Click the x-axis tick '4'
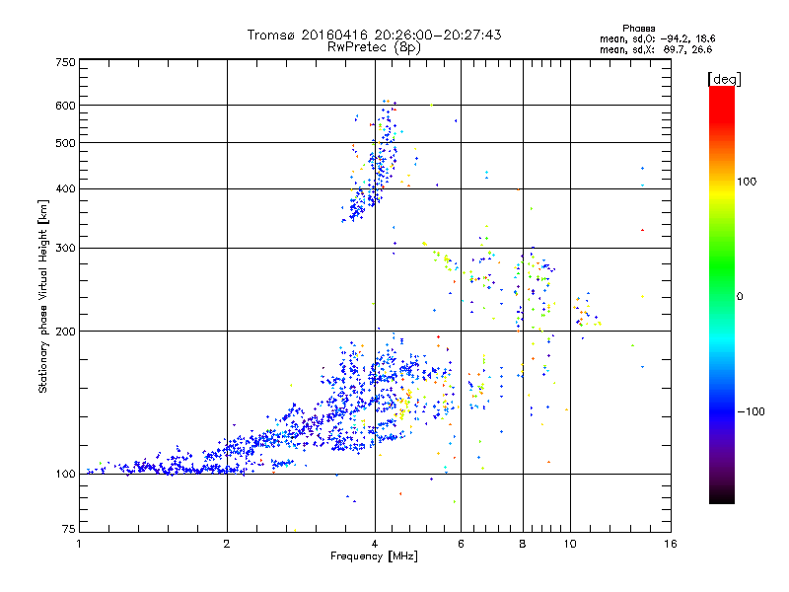 pos(375,544)
